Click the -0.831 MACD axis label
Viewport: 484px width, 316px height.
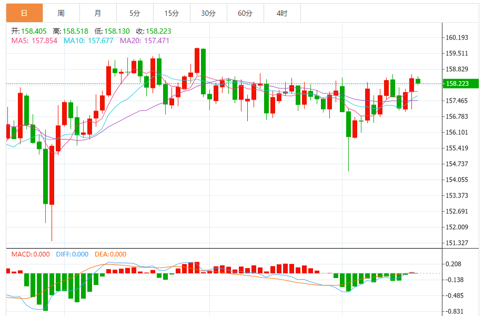[455, 311]
